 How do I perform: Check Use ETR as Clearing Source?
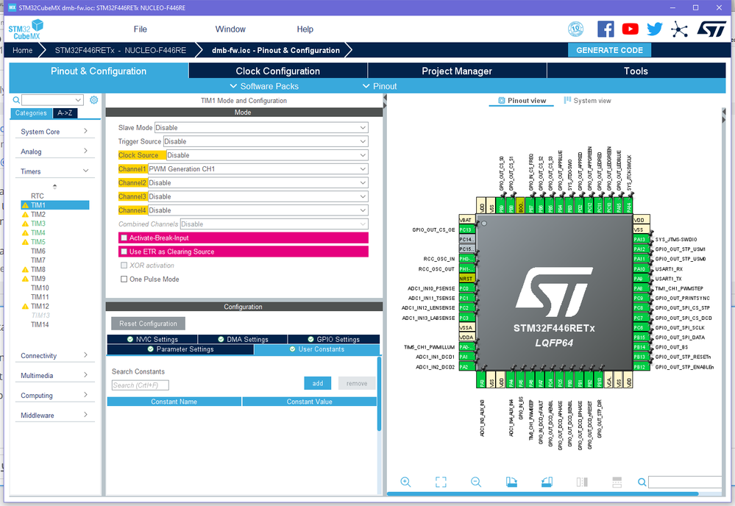124,252
